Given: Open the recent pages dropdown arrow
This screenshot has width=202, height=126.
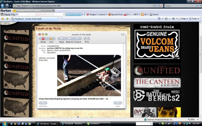Looking at the screenshot, I should 10,6.
